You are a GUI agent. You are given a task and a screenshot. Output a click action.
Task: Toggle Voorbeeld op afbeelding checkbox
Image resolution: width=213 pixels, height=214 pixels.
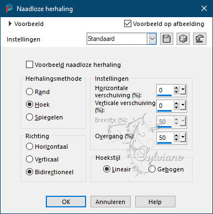tap(127, 24)
